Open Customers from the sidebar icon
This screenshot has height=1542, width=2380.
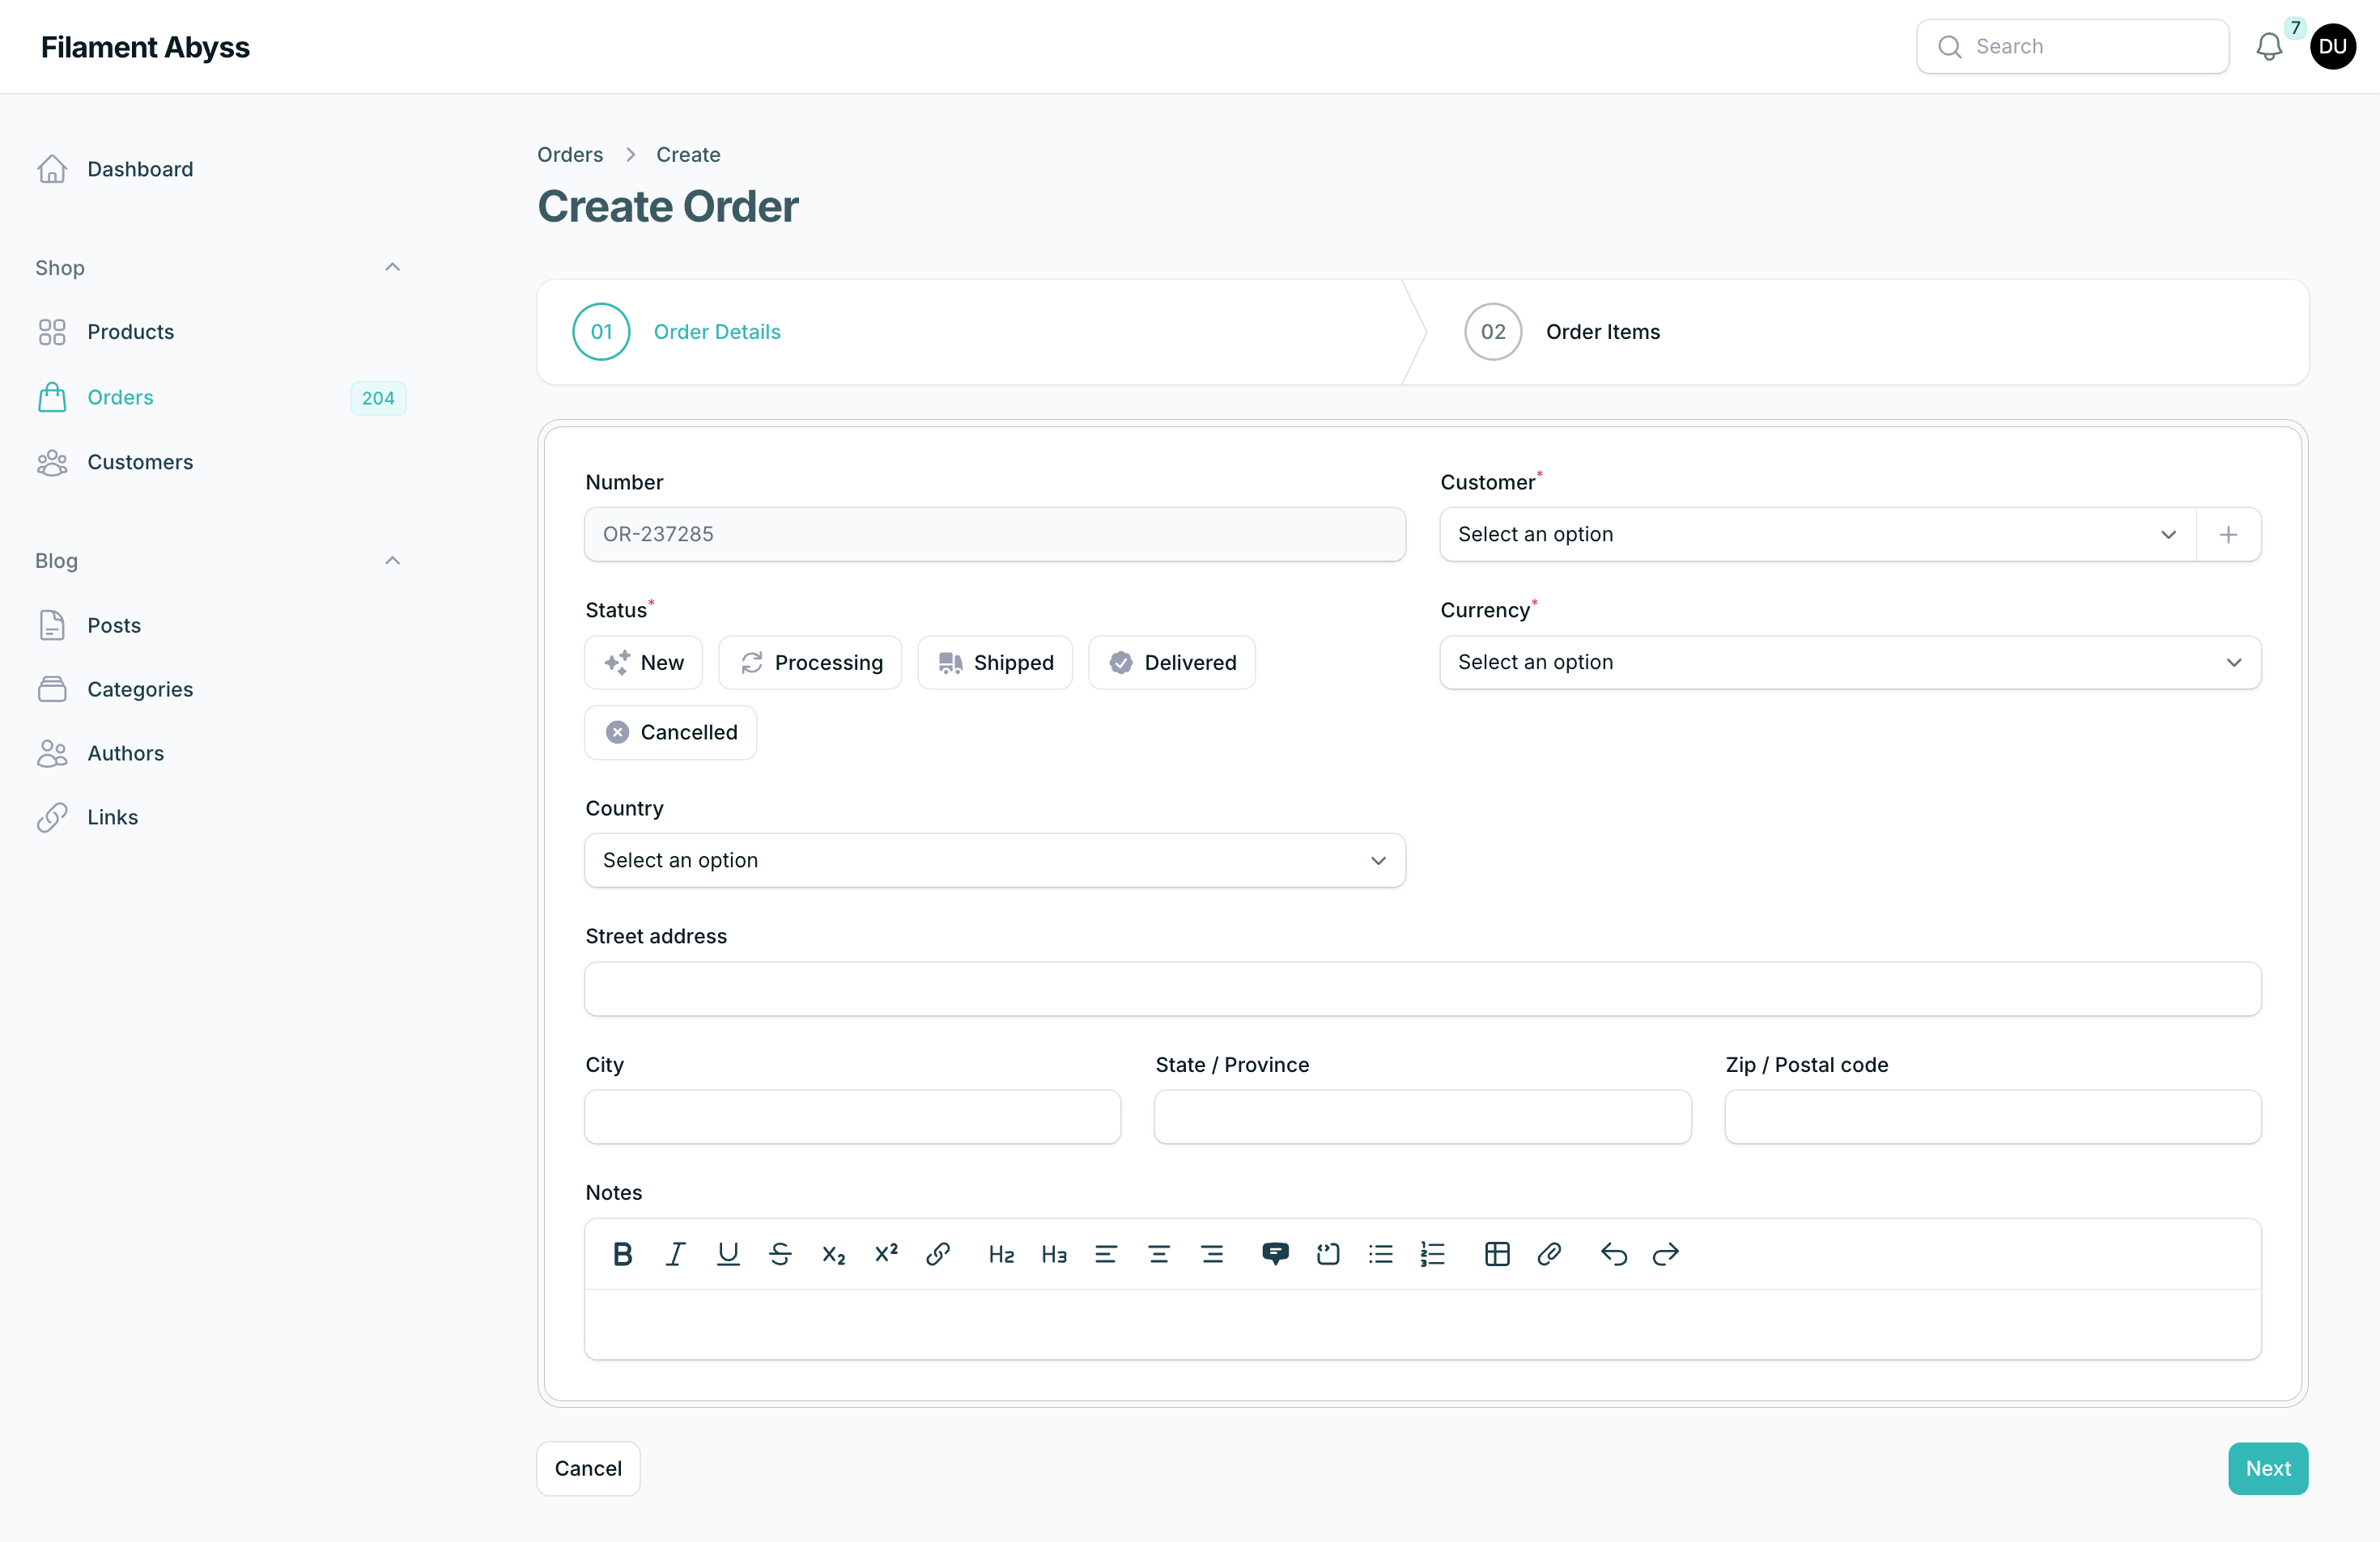pos(52,462)
